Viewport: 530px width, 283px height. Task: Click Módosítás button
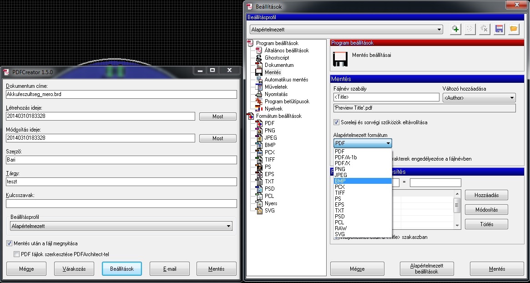[486, 210]
